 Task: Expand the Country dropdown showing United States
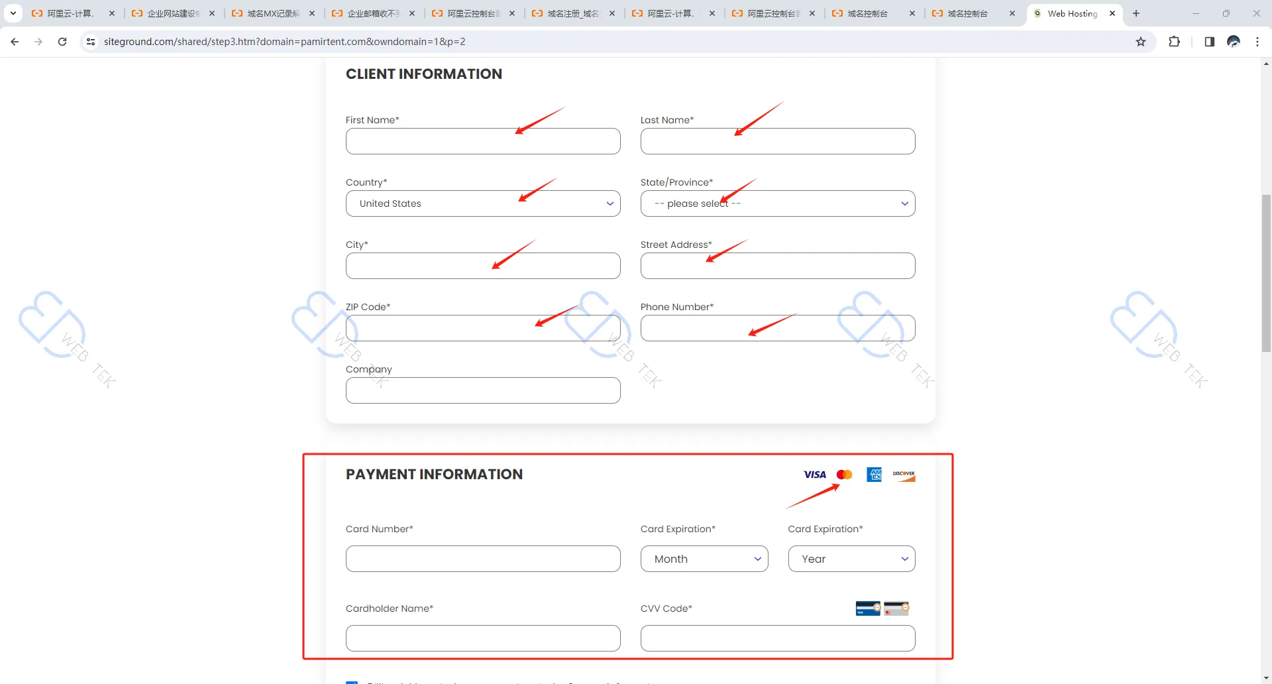(x=483, y=203)
